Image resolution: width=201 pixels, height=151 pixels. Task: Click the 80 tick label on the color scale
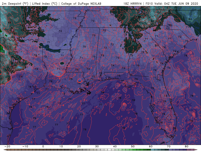[x=187, y=146]
